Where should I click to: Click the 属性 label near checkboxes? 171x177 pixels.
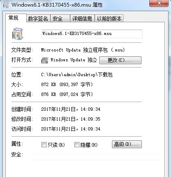[17, 144]
